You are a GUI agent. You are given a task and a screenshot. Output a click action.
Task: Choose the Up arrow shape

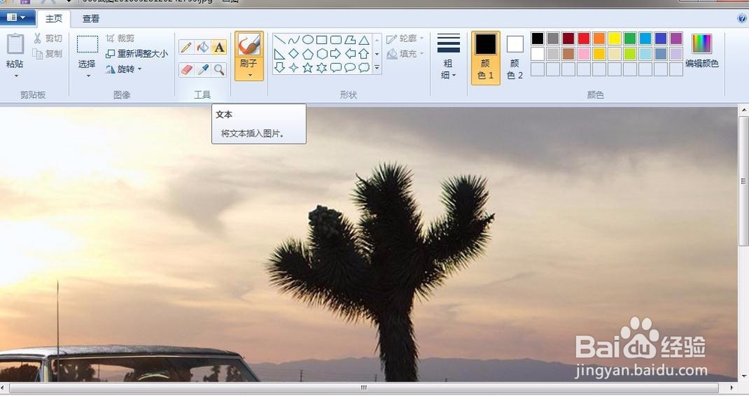[364, 53]
